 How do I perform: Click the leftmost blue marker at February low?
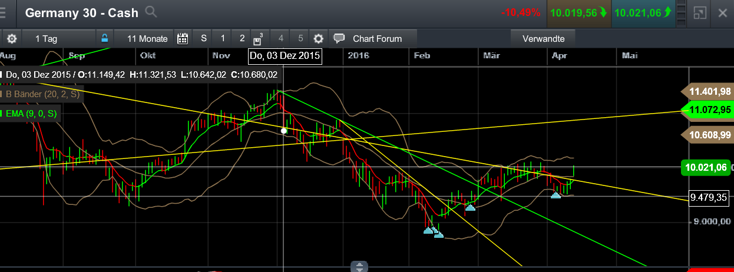pos(428,231)
